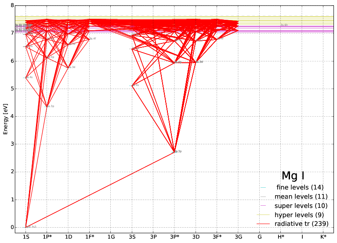Click the '1S' x-axis tick label

(x=26, y=237)
